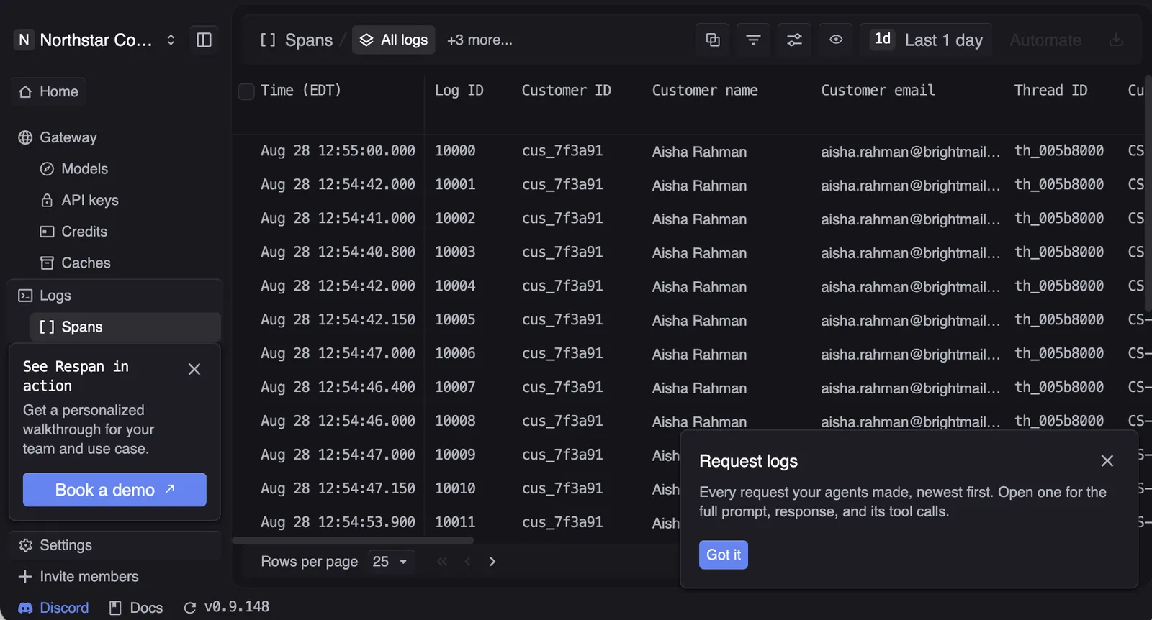
Task: Click the Automate button
Action: pos(1045,40)
